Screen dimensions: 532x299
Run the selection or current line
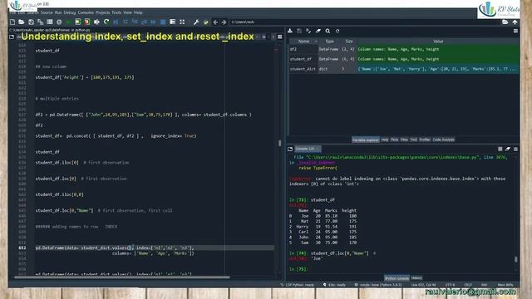pyautogui.click(x=96, y=22)
